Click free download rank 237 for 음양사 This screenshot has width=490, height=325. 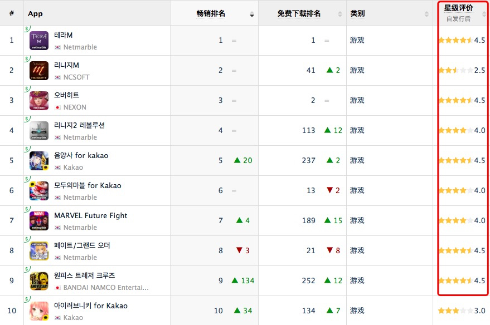click(308, 161)
